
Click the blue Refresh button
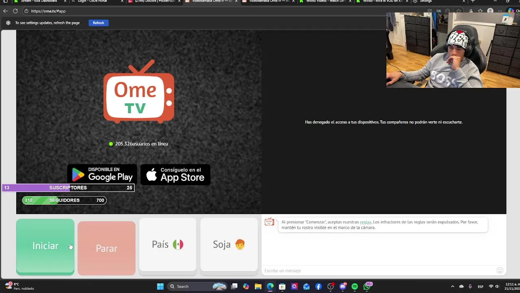pos(98,23)
